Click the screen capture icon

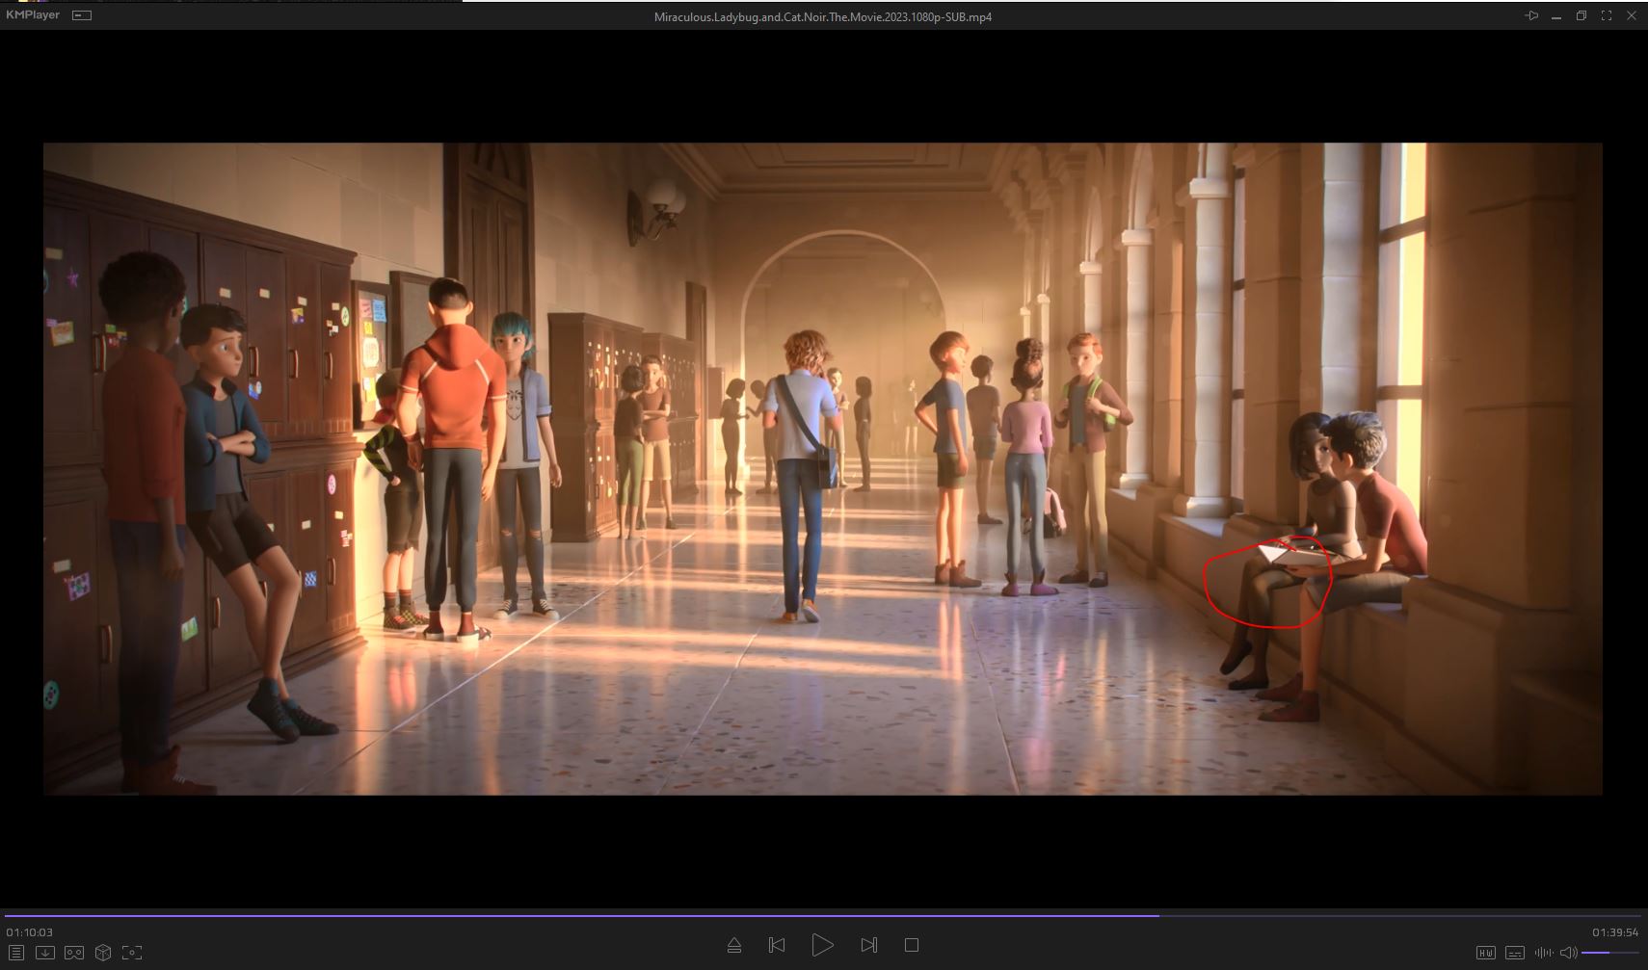[x=132, y=953]
